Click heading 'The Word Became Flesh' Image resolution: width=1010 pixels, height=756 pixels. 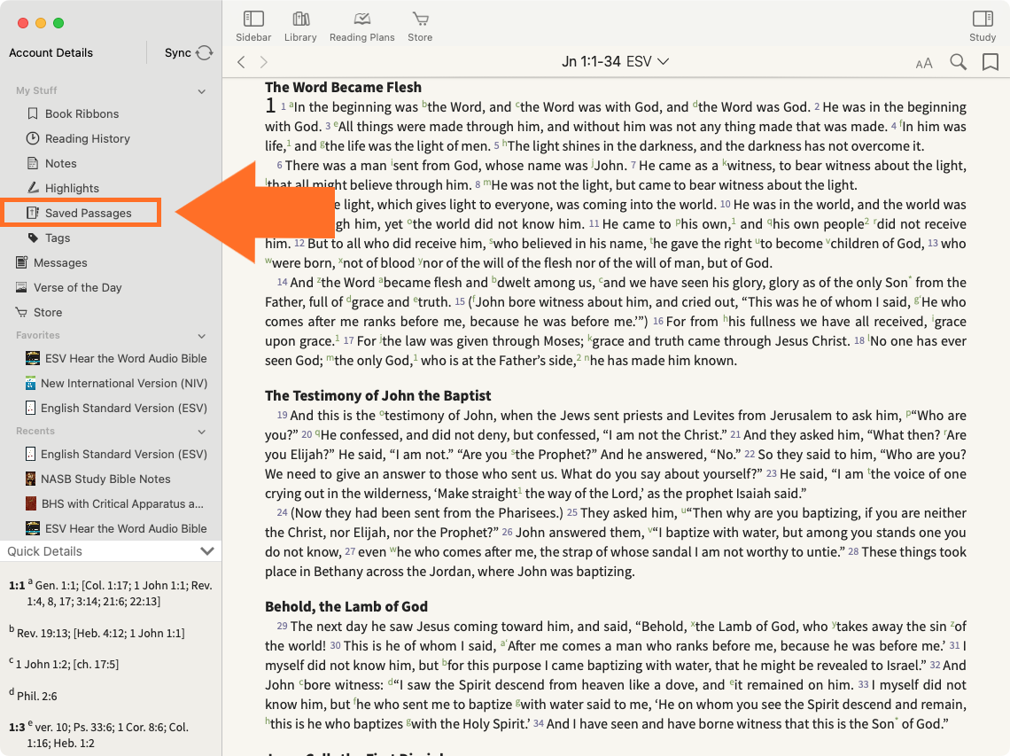[344, 87]
